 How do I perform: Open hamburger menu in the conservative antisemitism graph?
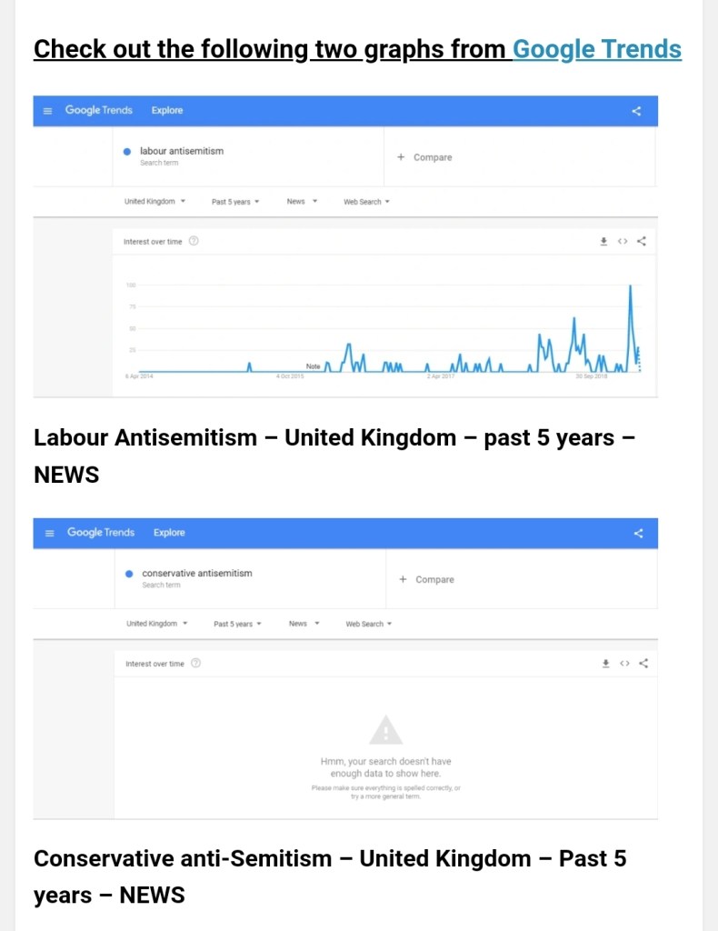[50, 533]
